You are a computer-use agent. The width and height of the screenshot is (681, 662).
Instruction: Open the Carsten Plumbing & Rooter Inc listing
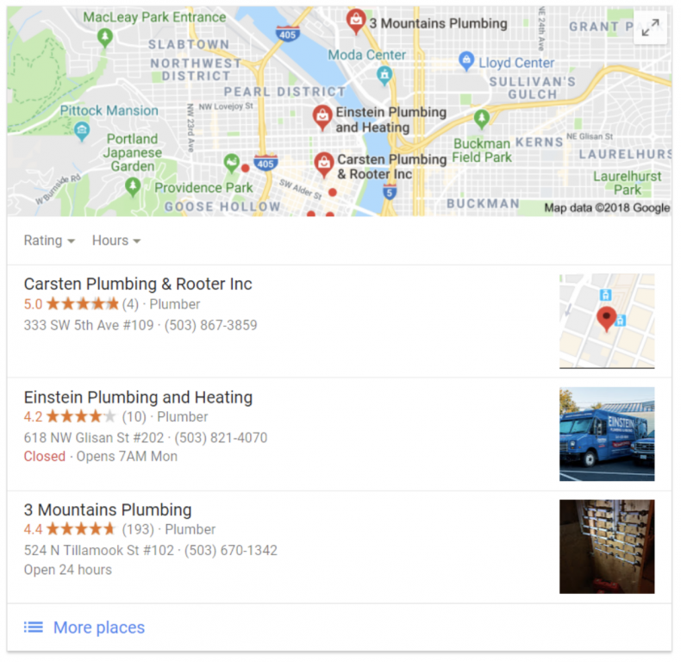pos(138,284)
